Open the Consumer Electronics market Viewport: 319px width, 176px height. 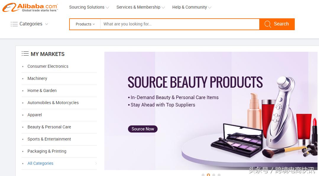[x=48, y=66]
